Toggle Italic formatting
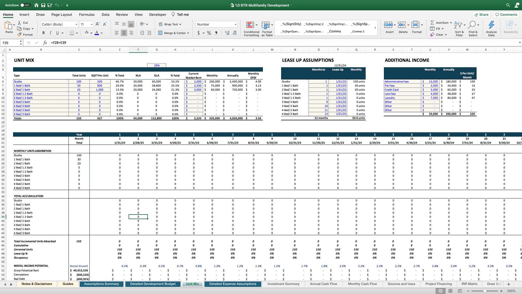Viewport: 522px width, 294px height. (50, 33)
